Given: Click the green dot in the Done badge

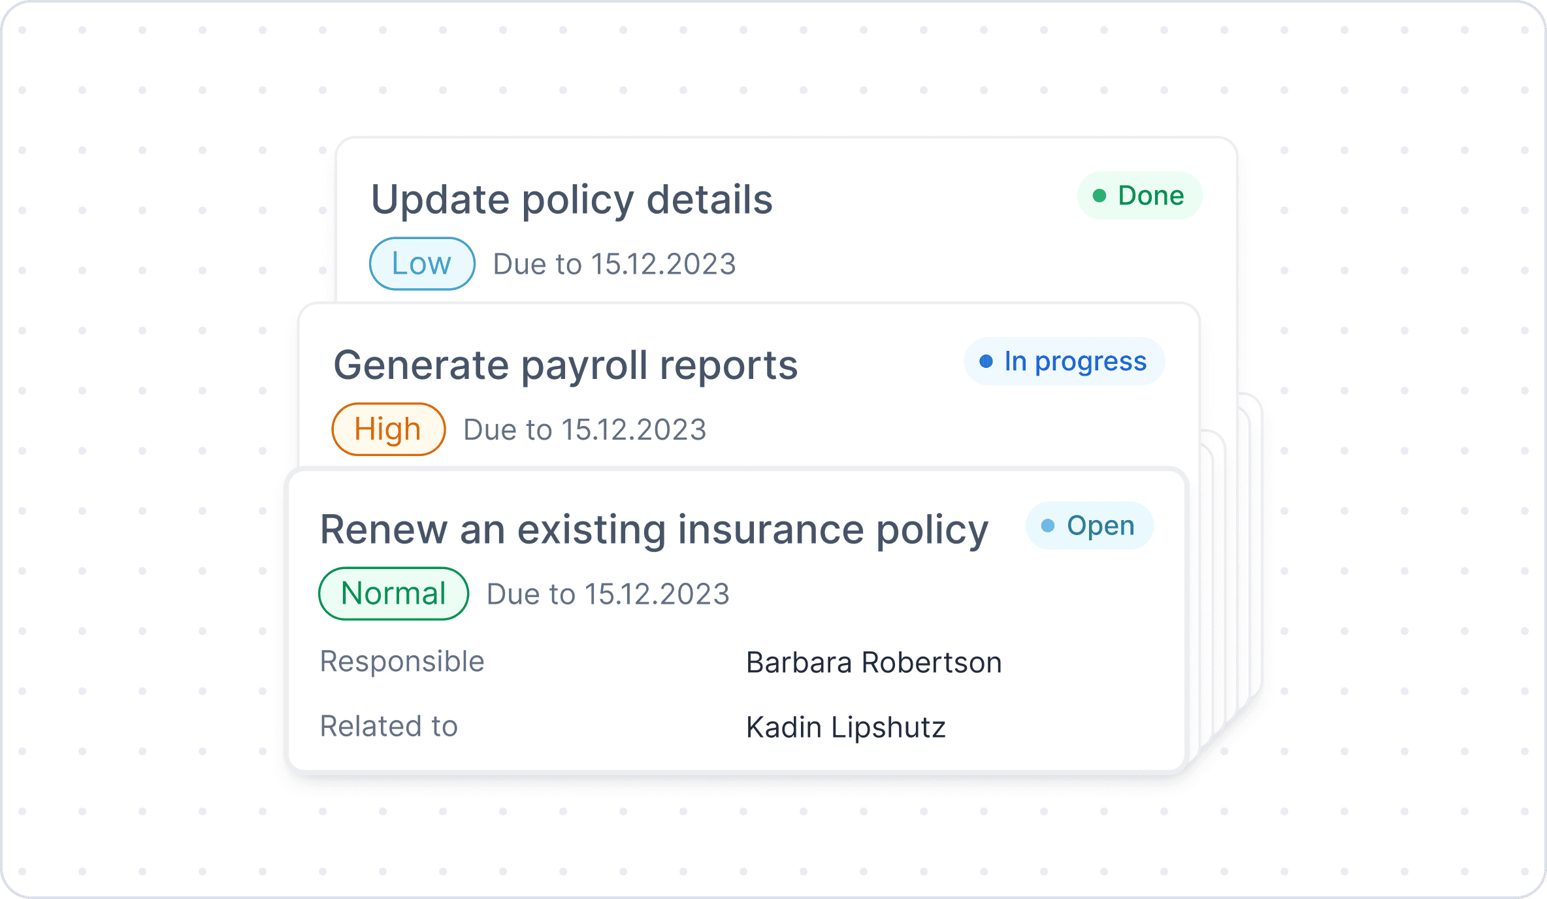Looking at the screenshot, I should [x=1099, y=196].
